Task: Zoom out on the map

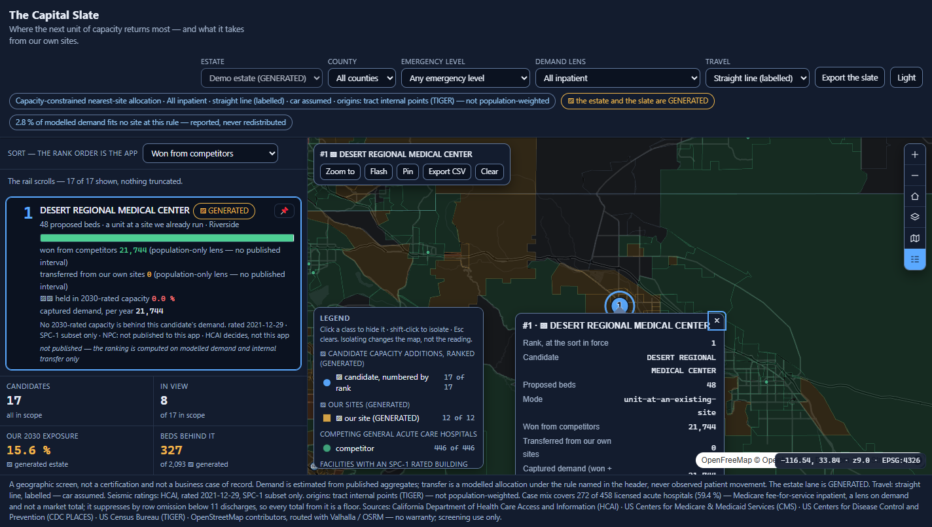Action: click(915, 175)
